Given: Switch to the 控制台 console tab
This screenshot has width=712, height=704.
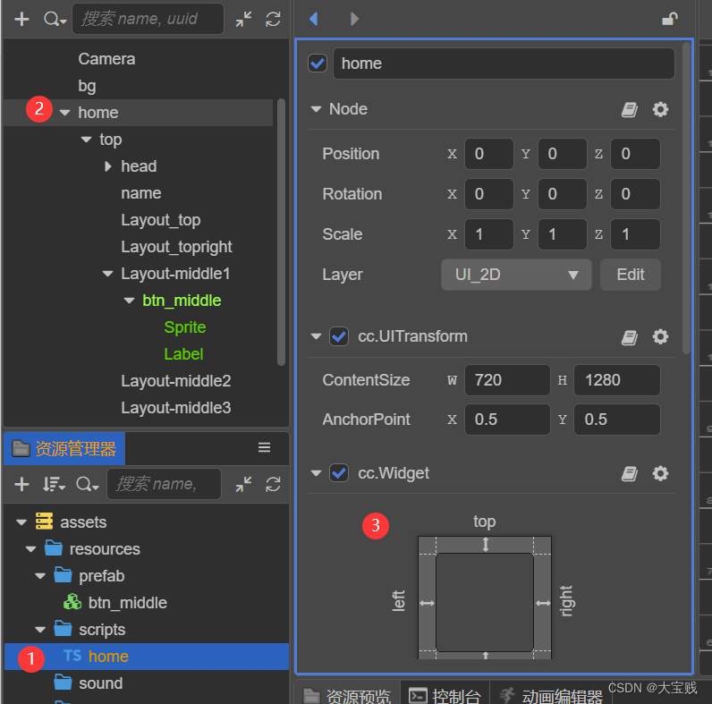Looking at the screenshot, I should [445, 696].
